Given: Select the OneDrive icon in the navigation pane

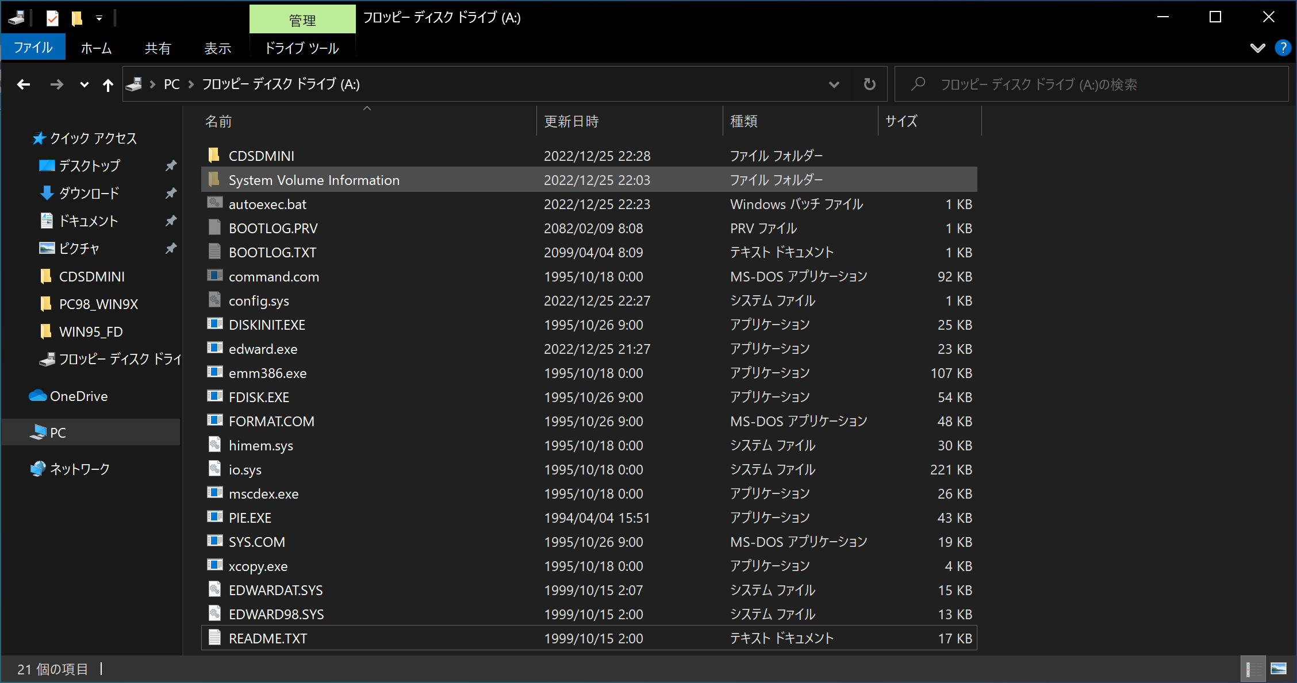Looking at the screenshot, I should click(x=38, y=396).
